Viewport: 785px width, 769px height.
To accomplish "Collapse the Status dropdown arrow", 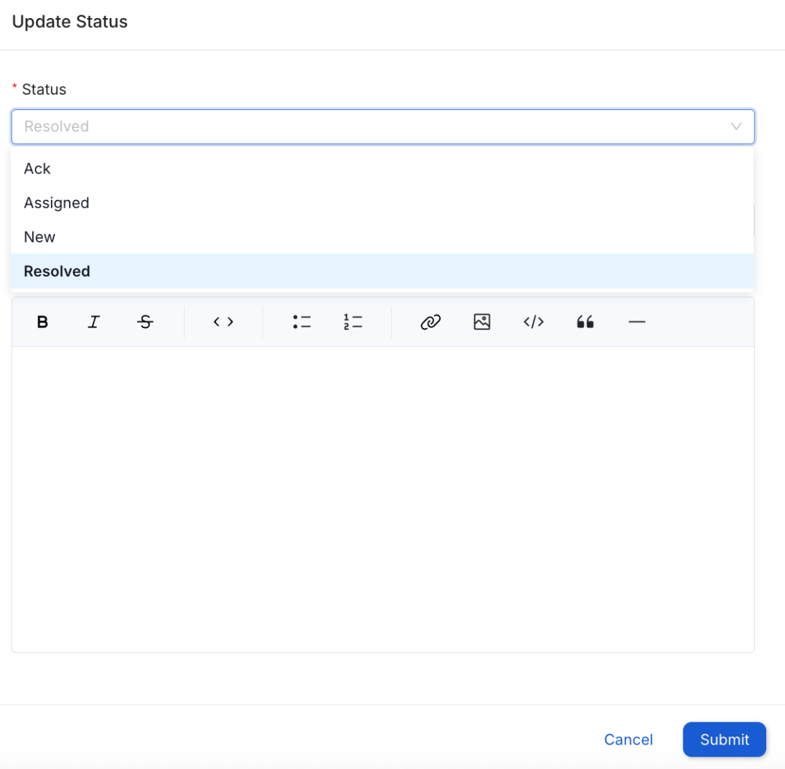I will 736,127.
